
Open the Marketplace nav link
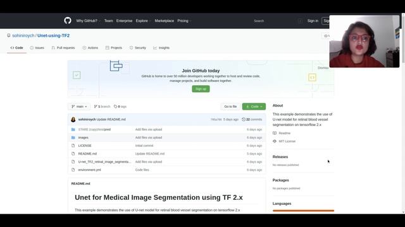(x=165, y=21)
